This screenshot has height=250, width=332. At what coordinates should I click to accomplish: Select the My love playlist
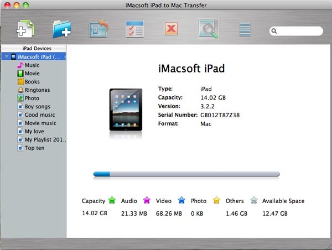point(34,131)
